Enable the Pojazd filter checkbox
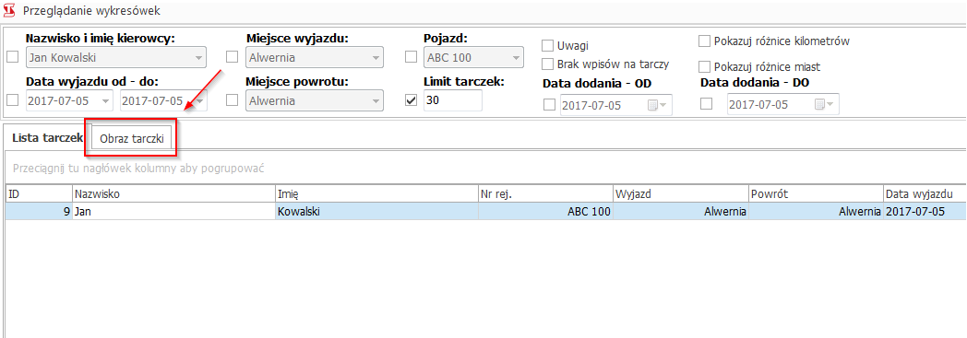 coord(411,57)
